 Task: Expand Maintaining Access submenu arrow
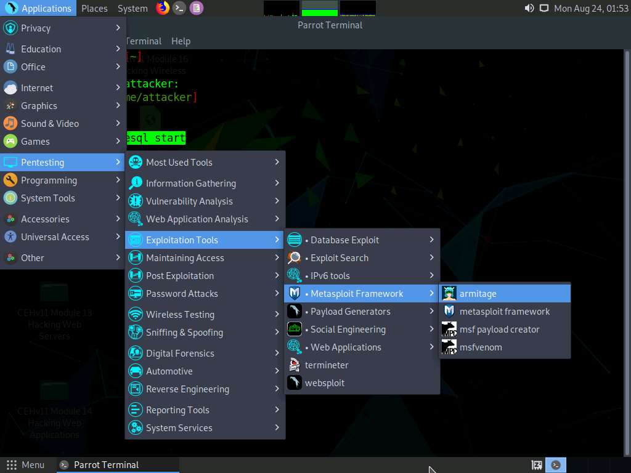pyautogui.click(x=277, y=257)
